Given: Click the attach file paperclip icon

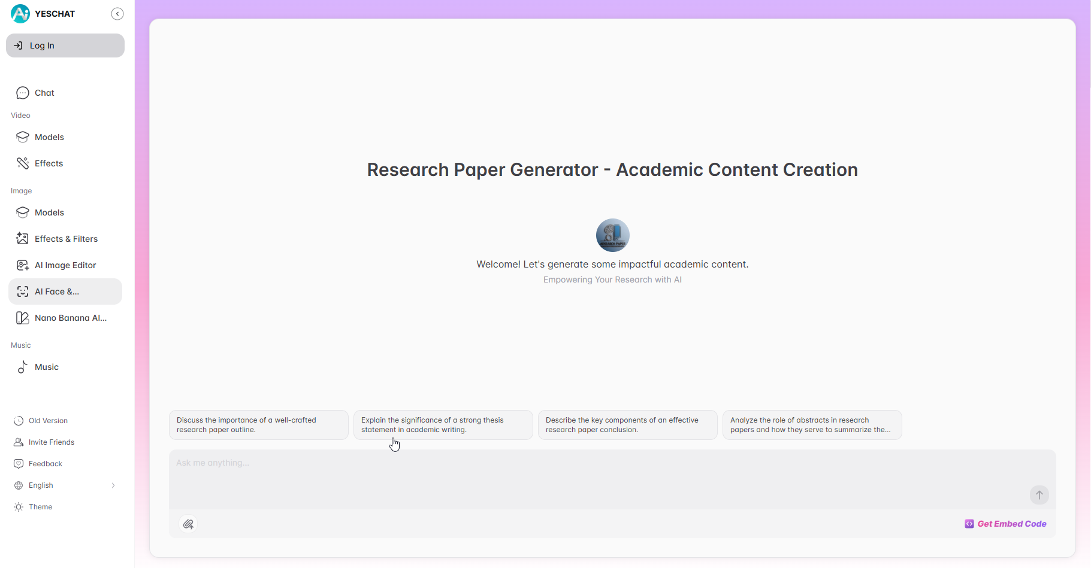Looking at the screenshot, I should pyautogui.click(x=188, y=524).
